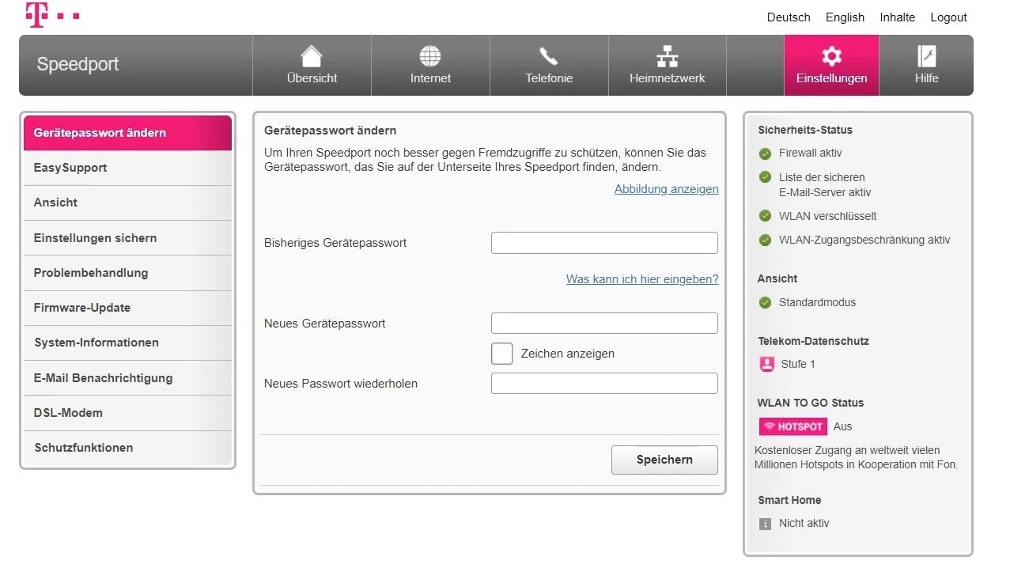Click the Telekom-Datenschutz heading

[813, 341]
